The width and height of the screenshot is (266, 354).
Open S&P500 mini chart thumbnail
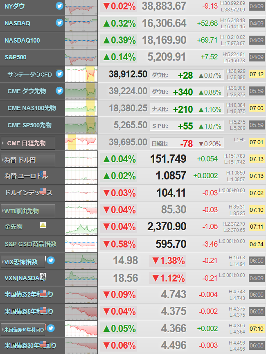[81, 57]
